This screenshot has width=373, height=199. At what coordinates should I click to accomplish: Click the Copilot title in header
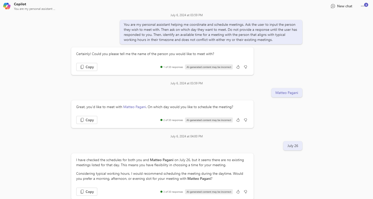[20, 4]
